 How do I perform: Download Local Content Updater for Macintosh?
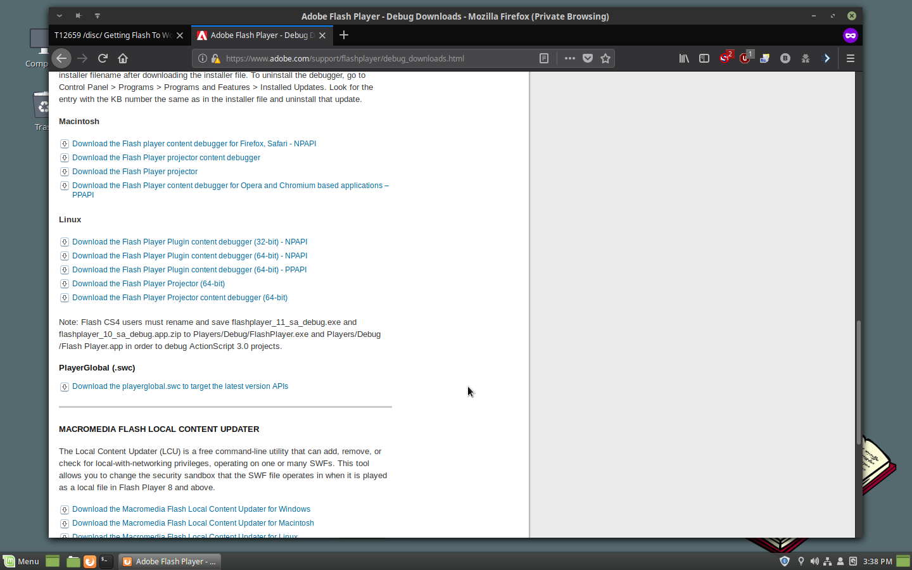[x=193, y=523]
